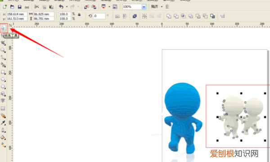This screenshot has height=162, width=270.
Task: Select the Pick tool in the toolbox
Action: point(3,28)
